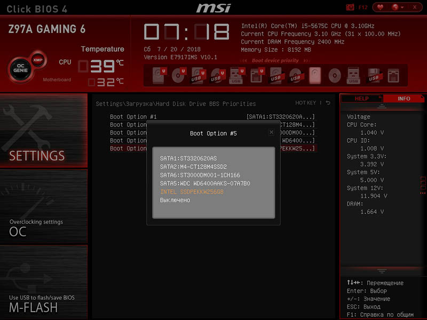Select the USB floppy boot icon
Image resolution: width=427 pixels, height=320 pixels.
(x=374, y=75)
